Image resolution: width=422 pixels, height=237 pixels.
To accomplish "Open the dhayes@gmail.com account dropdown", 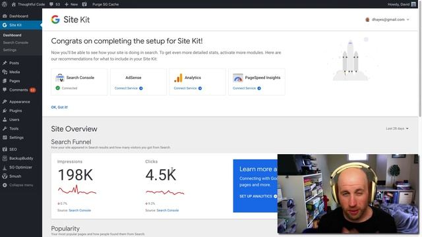I will [387, 20].
